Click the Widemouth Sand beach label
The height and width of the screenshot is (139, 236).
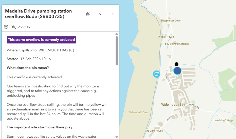(x=139, y=112)
